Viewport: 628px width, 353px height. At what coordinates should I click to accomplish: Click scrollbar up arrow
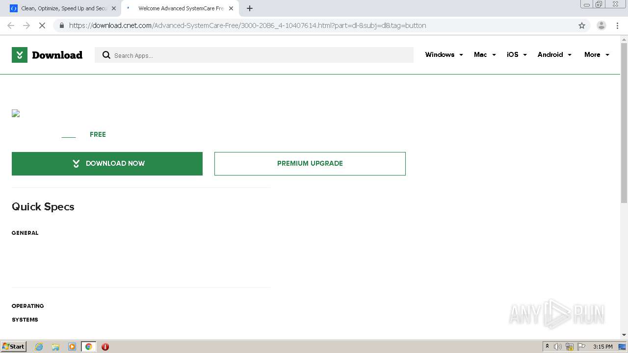624,39
